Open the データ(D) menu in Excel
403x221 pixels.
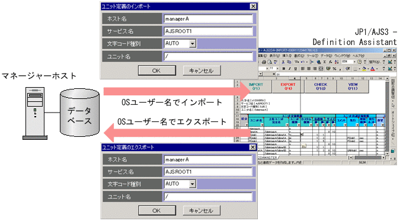(x=326, y=56)
